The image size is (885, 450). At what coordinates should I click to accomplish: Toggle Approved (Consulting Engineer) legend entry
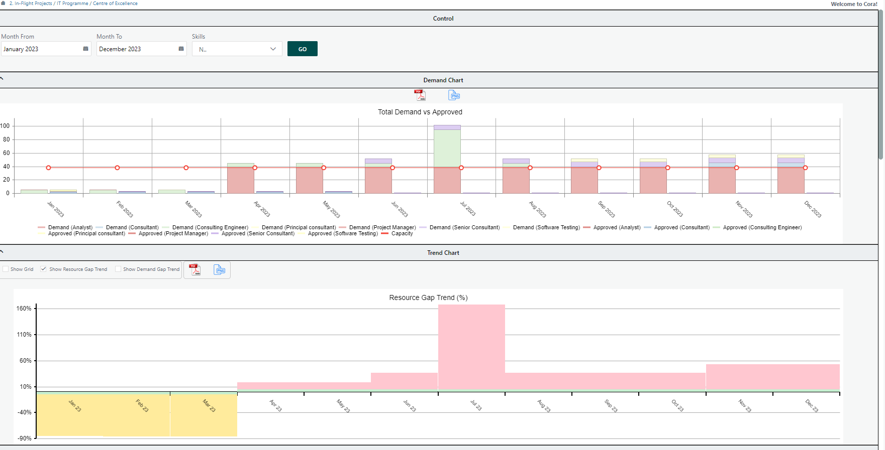[757, 228]
